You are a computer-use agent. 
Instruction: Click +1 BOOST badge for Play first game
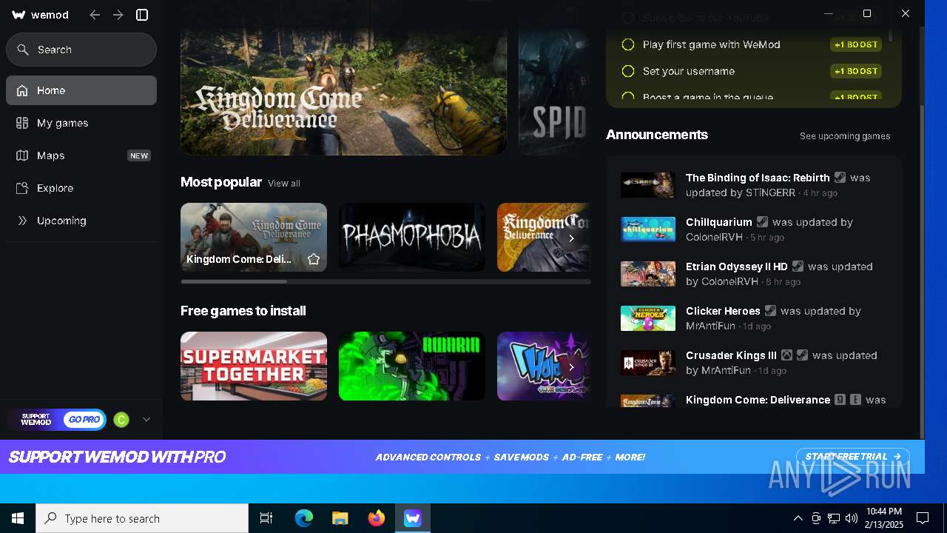point(856,44)
